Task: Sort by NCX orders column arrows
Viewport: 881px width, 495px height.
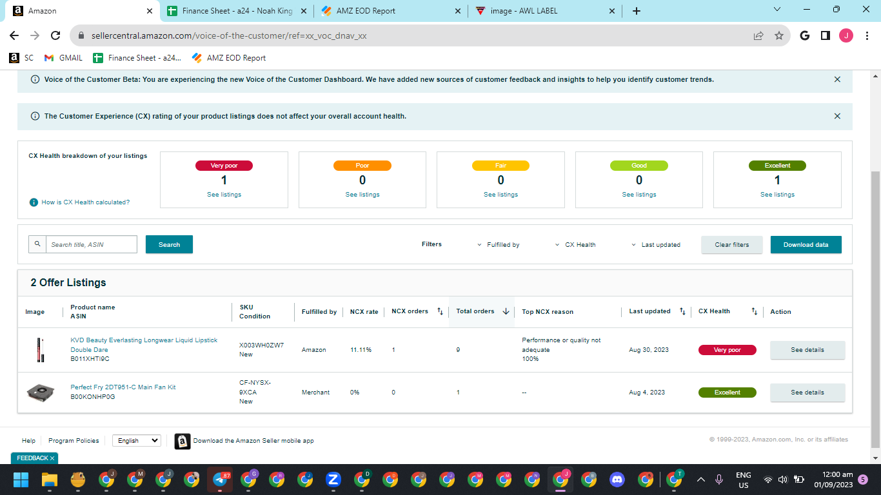Action: [440, 311]
